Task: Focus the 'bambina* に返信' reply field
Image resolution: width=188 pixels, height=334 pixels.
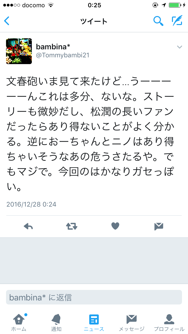Action: point(94,297)
